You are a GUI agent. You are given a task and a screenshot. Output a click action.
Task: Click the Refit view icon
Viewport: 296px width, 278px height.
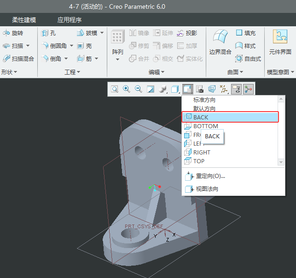[115, 89]
